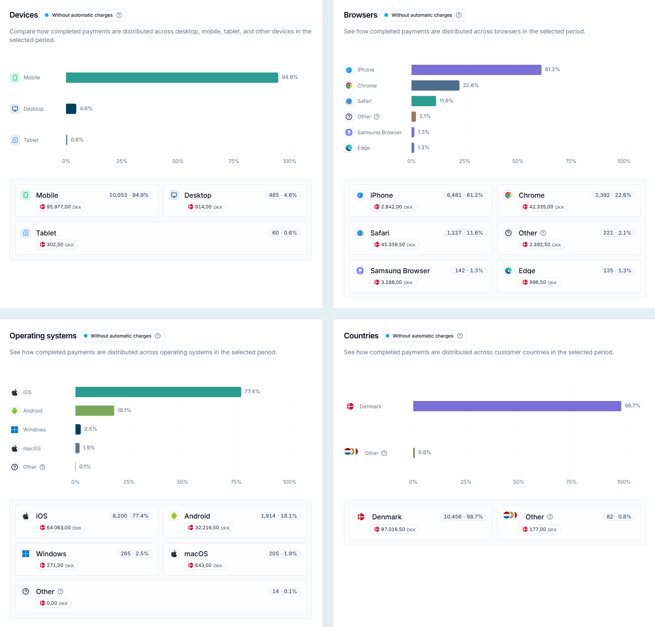Click the Android robot icon in OS chart
This screenshot has height=627, width=655.
(15, 411)
